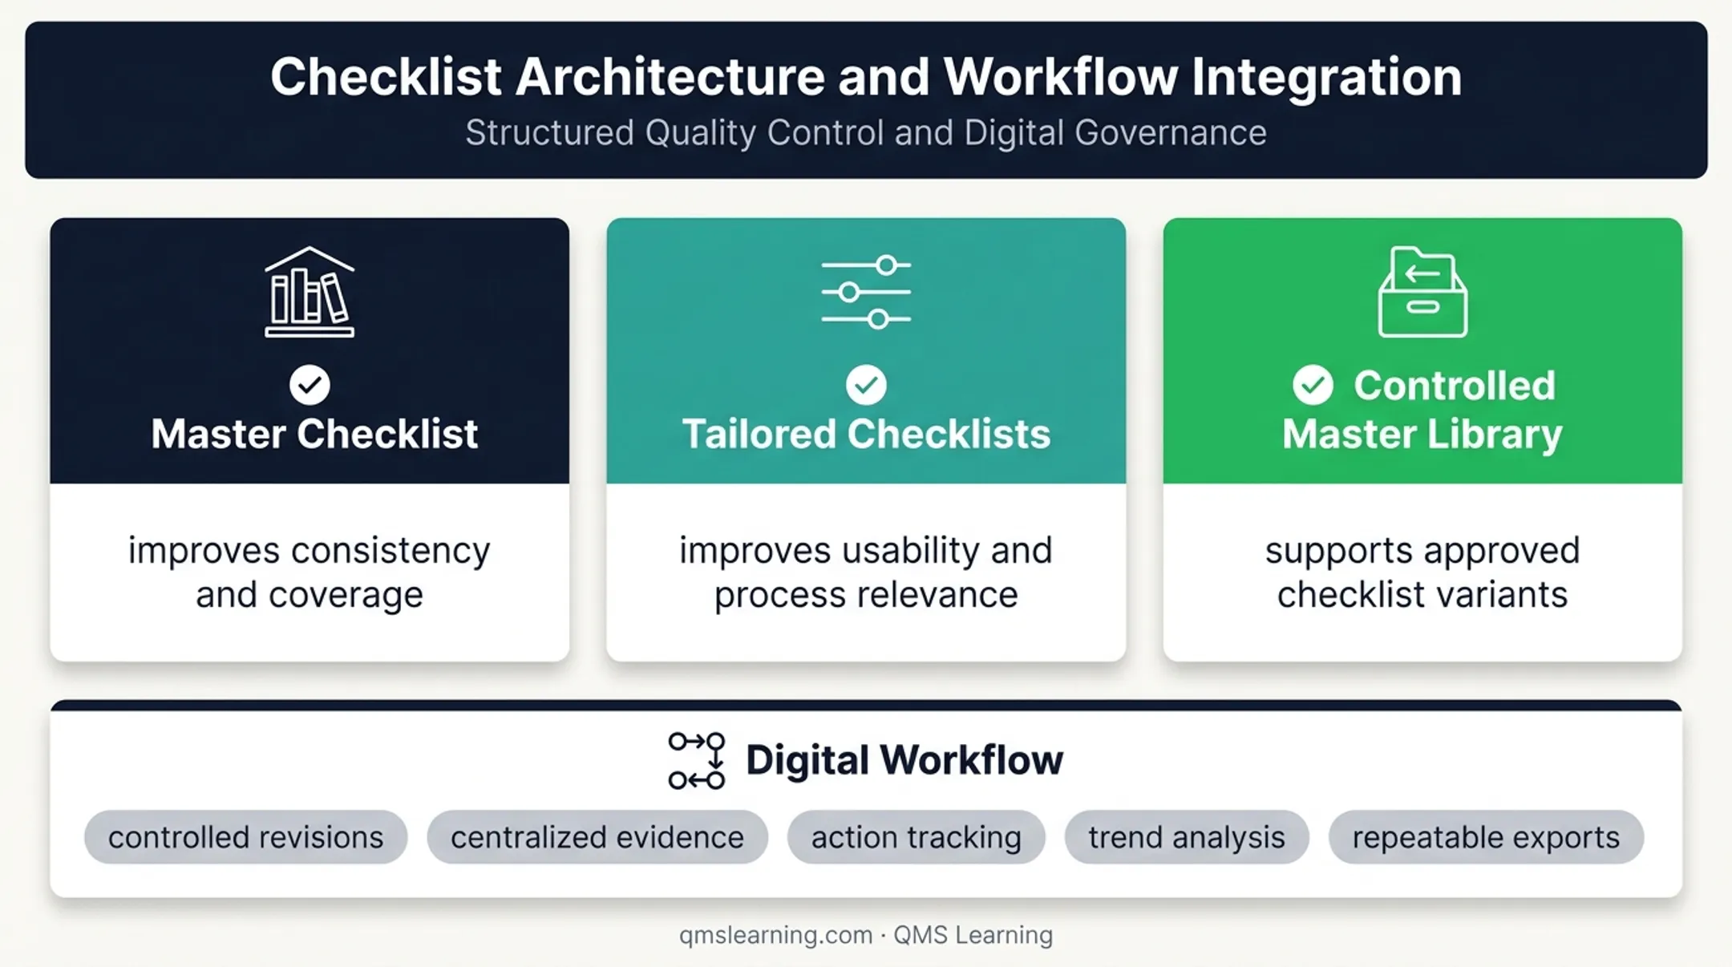Click the 'Tailored Checklists' card title
Image resolution: width=1732 pixels, height=967 pixels.
click(x=866, y=434)
